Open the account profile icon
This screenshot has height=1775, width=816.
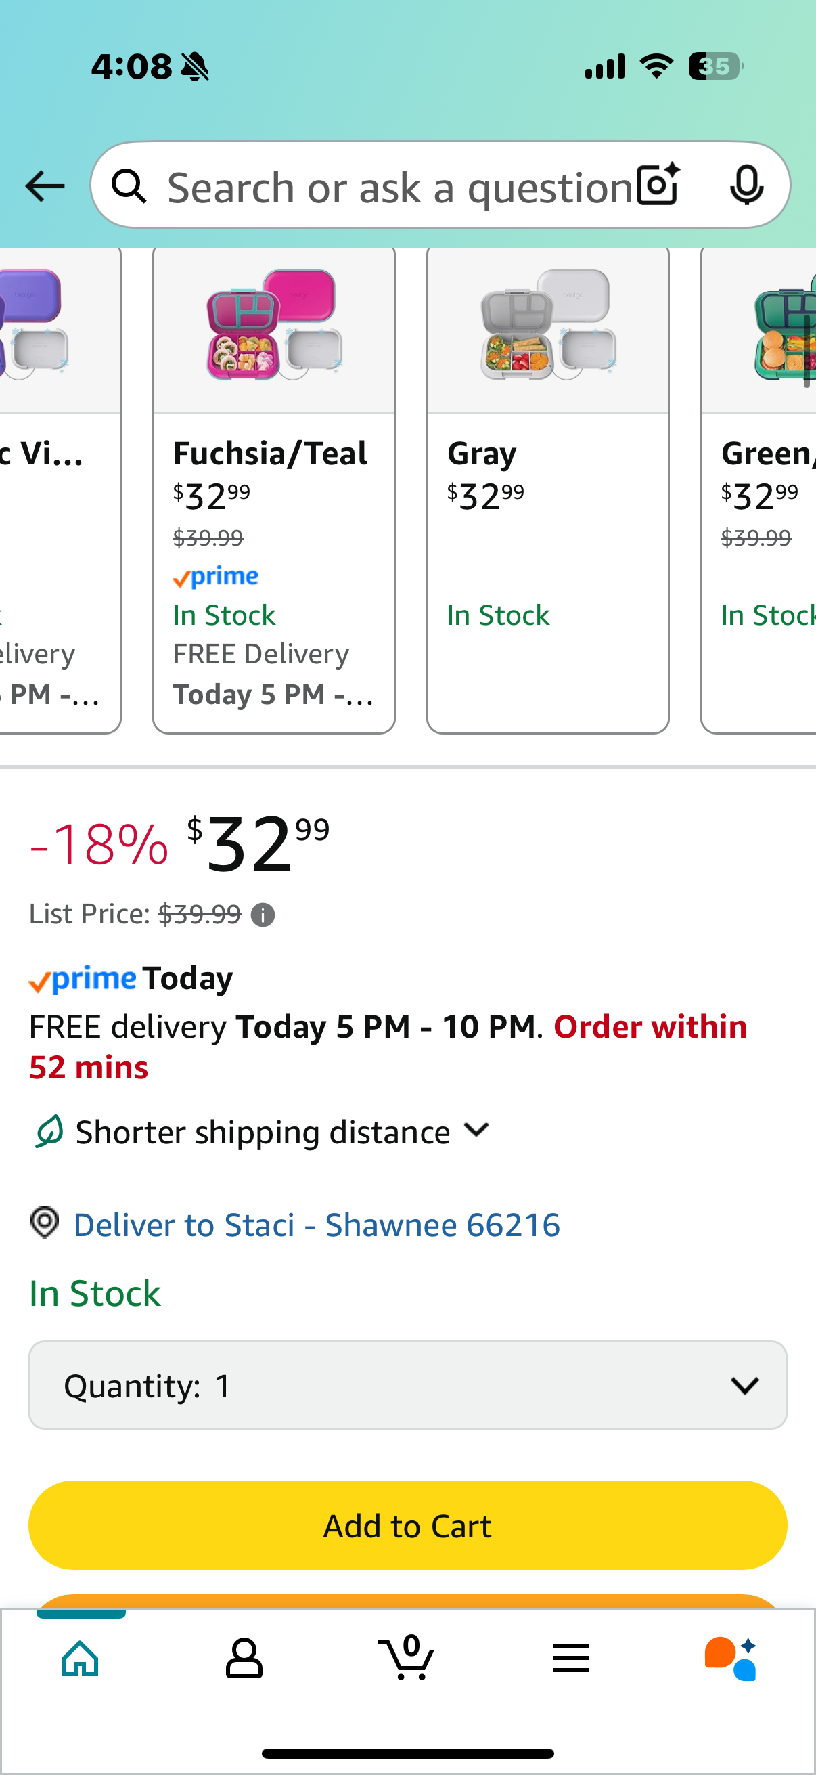click(244, 1658)
